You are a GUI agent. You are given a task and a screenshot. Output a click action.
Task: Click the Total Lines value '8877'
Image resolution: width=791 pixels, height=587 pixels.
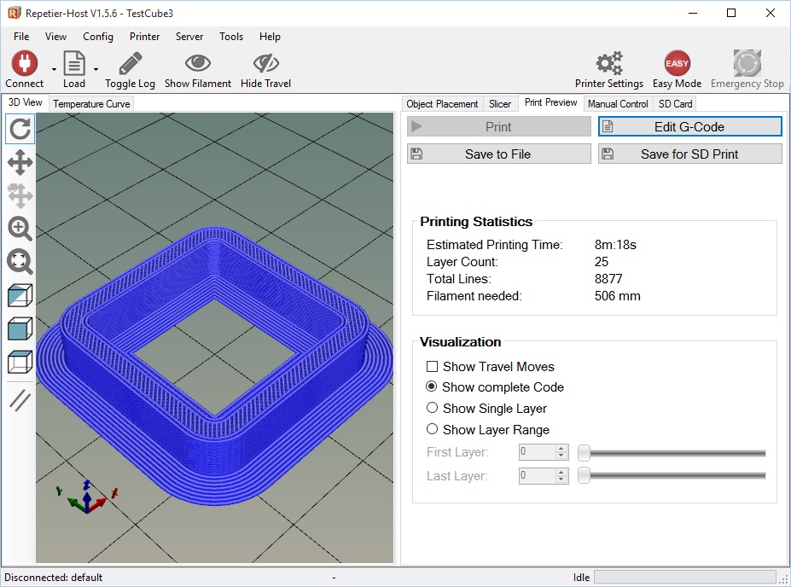608,279
